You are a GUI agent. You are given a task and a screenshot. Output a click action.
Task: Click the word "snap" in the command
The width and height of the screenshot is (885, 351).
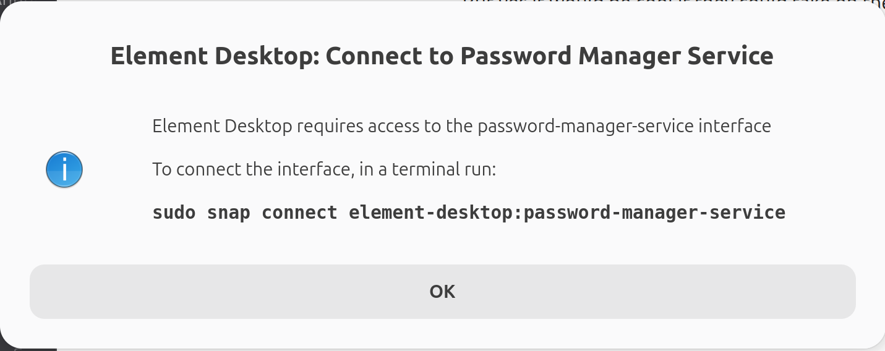(x=228, y=213)
